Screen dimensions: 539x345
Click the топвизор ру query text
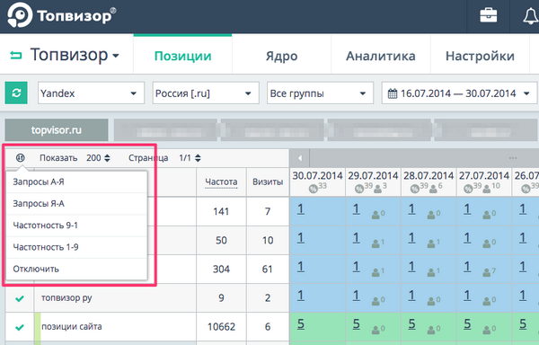(x=66, y=298)
